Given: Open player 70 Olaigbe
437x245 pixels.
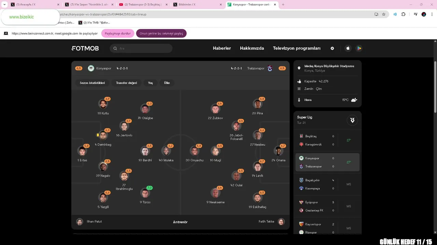Looking at the screenshot, I should point(145,112).
